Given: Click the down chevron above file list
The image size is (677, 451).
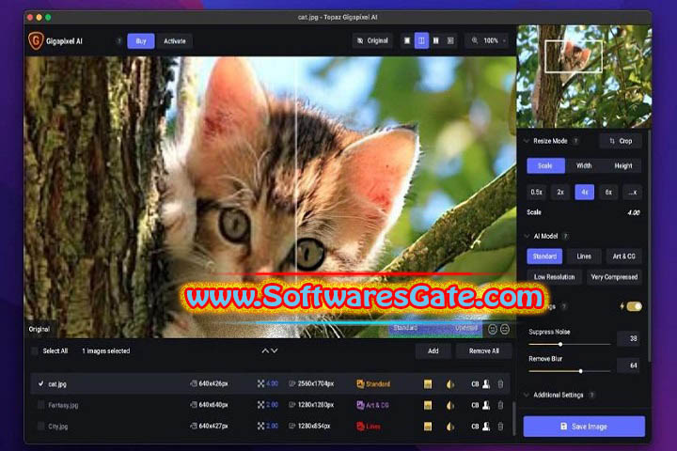Looking at the screenshot, I should [x=275, y=350].
